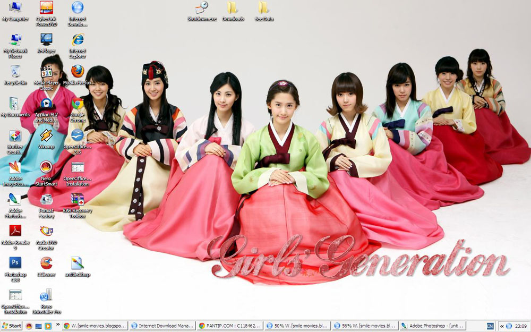Image resolution: width=531 pixels, height=332 pixels.
Task: Select the Shutdown.exe desktop icon
Action: pos(202,11)
